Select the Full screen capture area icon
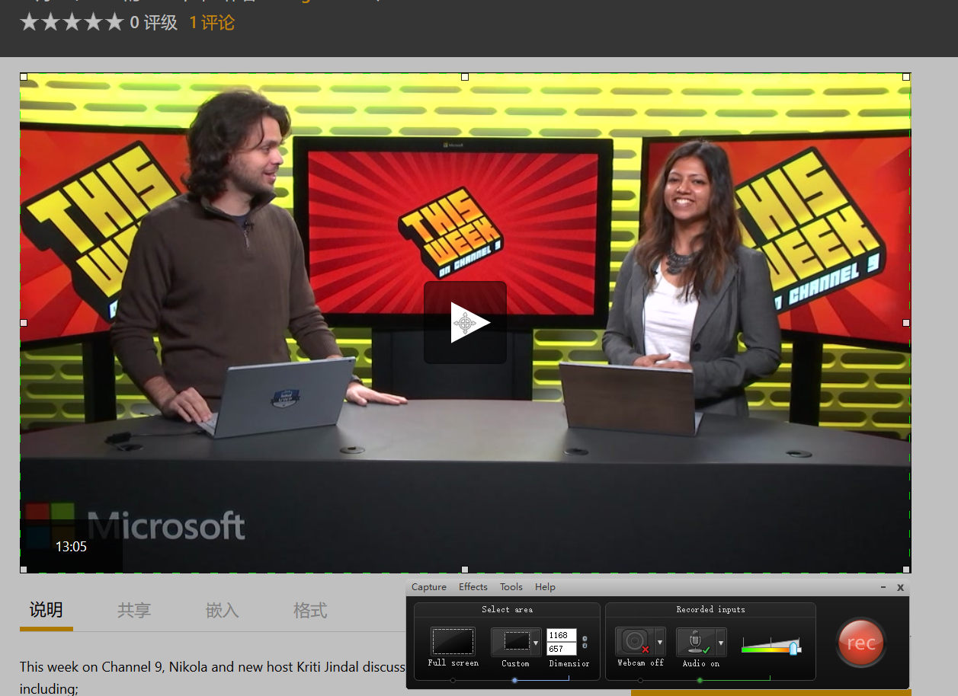This screenshot has width=958, height=696. (453, 641)
